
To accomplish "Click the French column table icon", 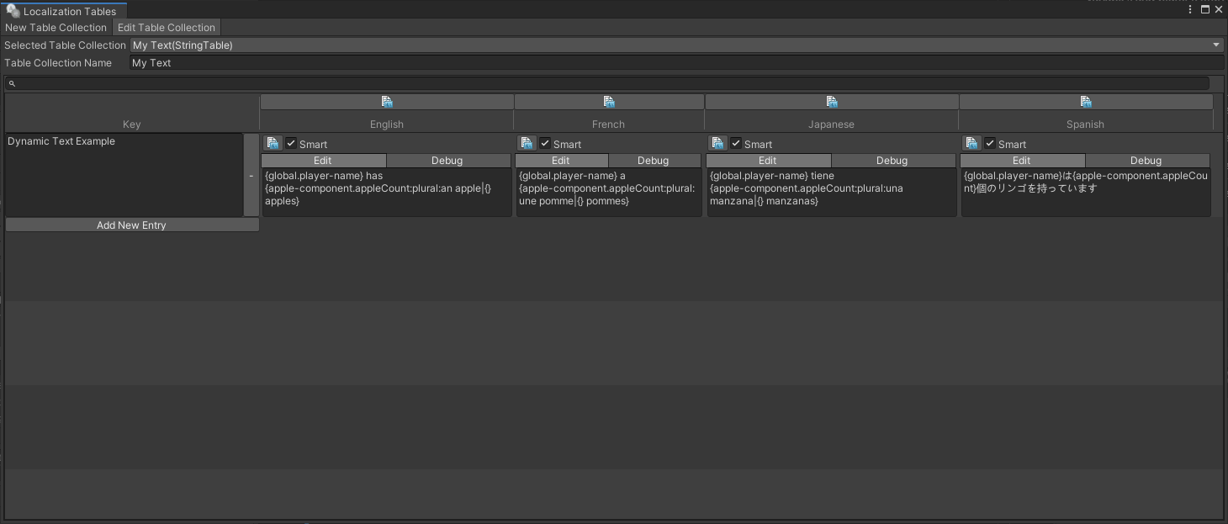I will 609,102.
